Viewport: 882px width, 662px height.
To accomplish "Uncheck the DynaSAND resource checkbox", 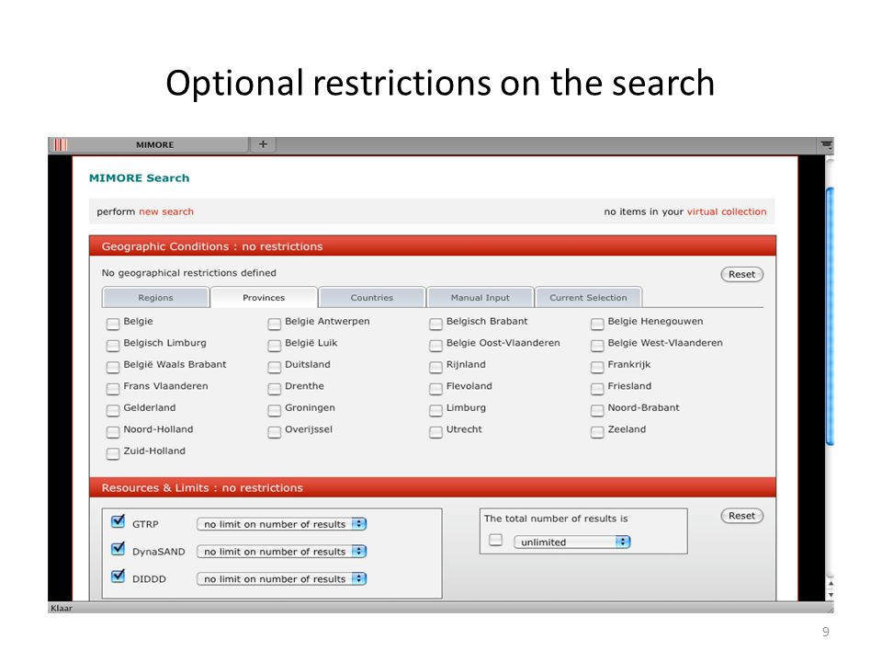I will pos(119,548).
